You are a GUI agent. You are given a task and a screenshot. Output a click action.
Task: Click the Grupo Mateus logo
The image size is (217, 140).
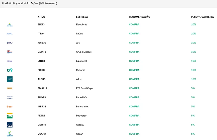click(10, 52)
